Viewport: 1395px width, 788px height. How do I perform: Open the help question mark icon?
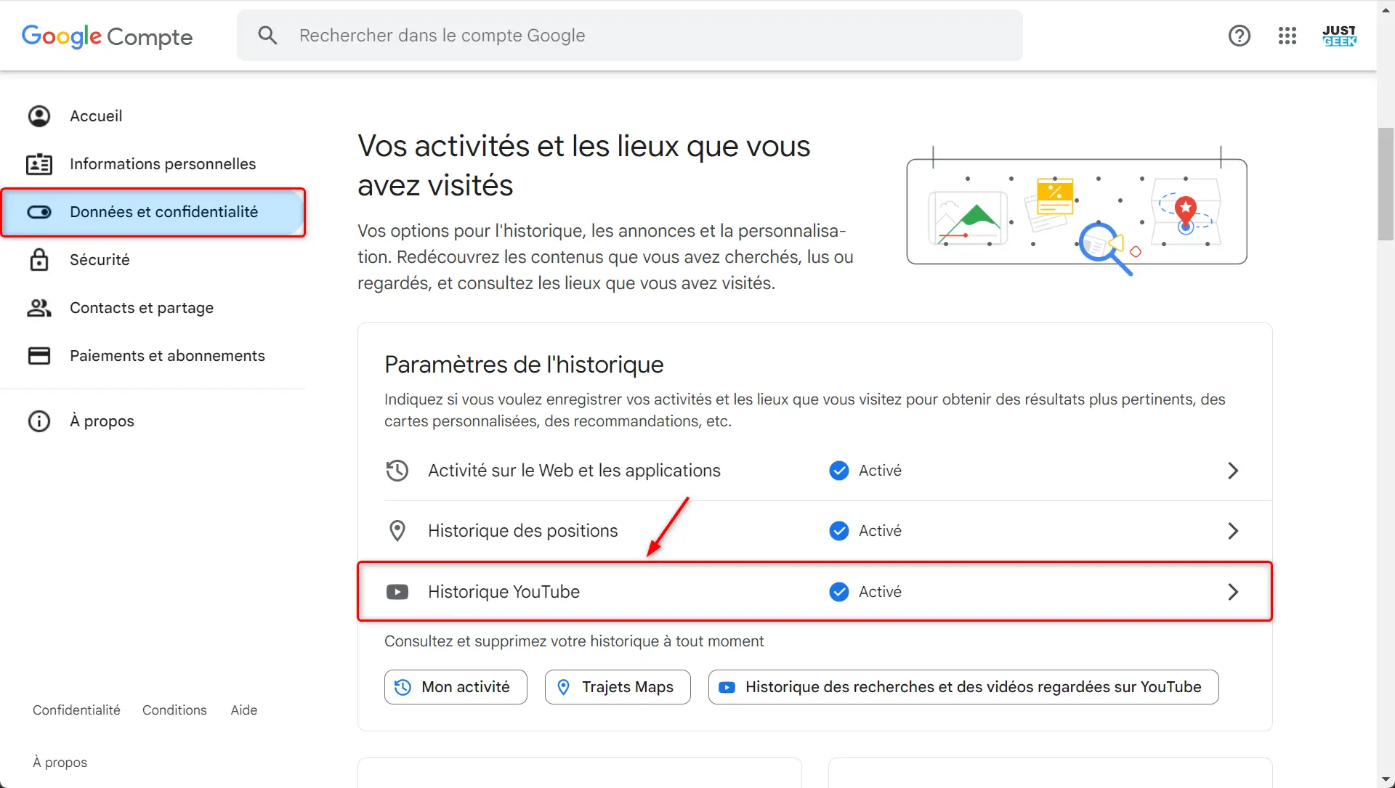tap(1240, 36)
